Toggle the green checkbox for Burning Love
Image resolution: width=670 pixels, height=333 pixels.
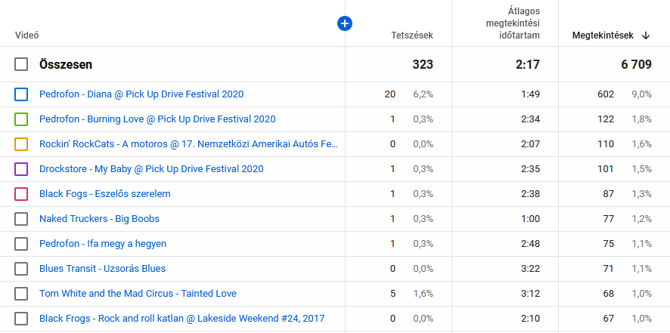(21, 119)
